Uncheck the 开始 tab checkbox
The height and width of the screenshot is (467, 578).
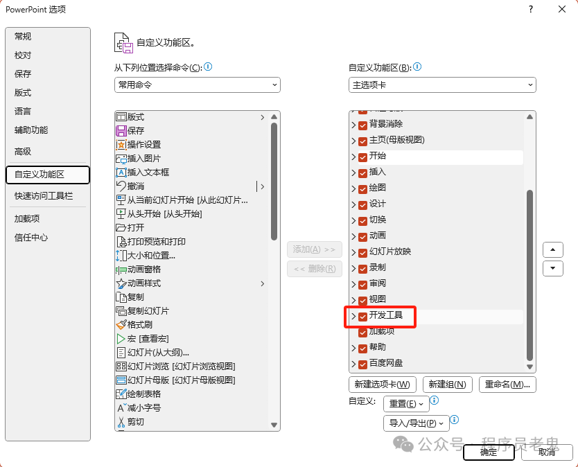point(362,157)
